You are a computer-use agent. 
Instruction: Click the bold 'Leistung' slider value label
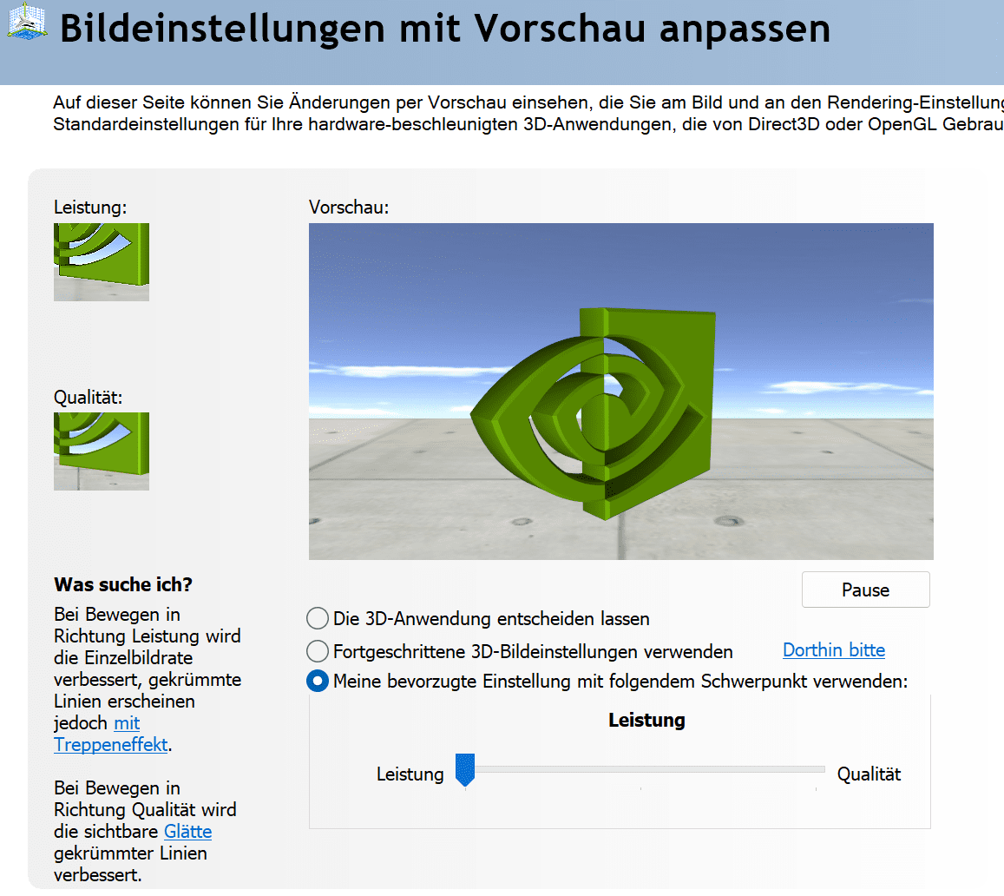[646, 721]
